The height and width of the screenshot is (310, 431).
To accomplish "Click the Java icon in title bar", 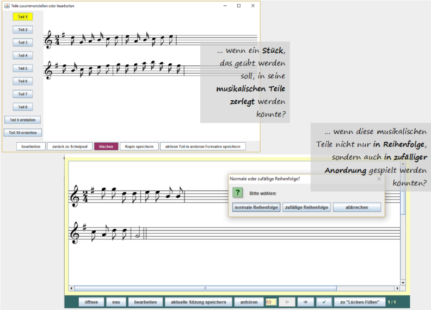I will click(x=7, y=5).
